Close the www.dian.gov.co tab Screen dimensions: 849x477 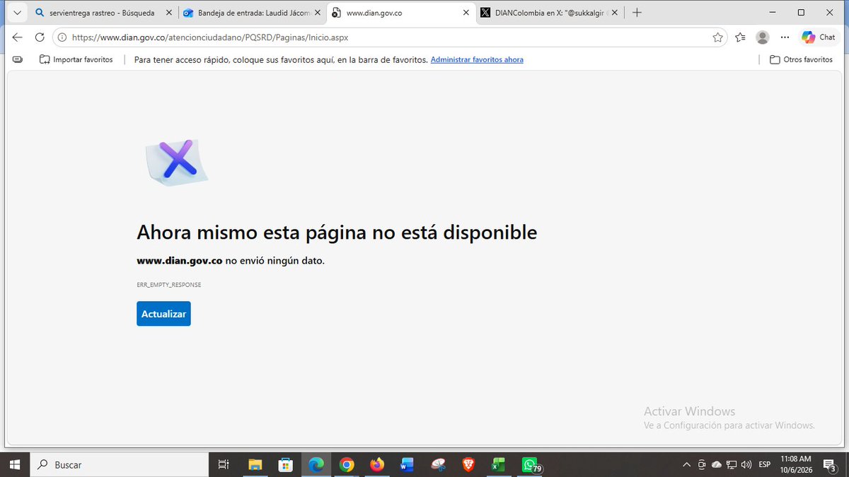(466, 13)
